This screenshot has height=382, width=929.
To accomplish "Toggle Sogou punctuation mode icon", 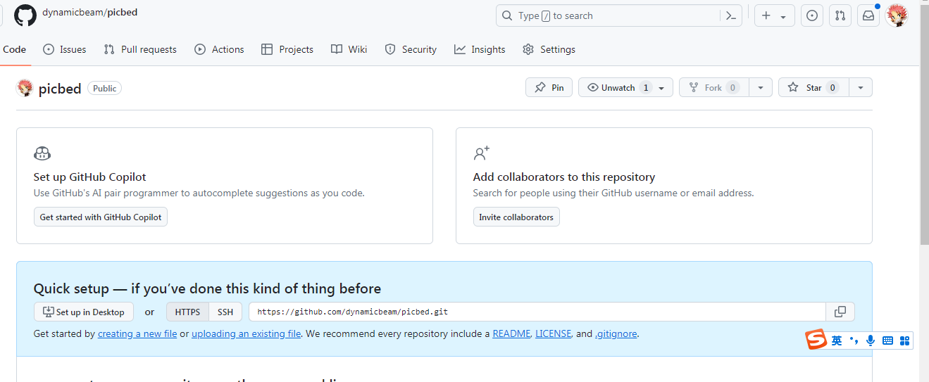I will pyautogui.click(x=854, y=340).
